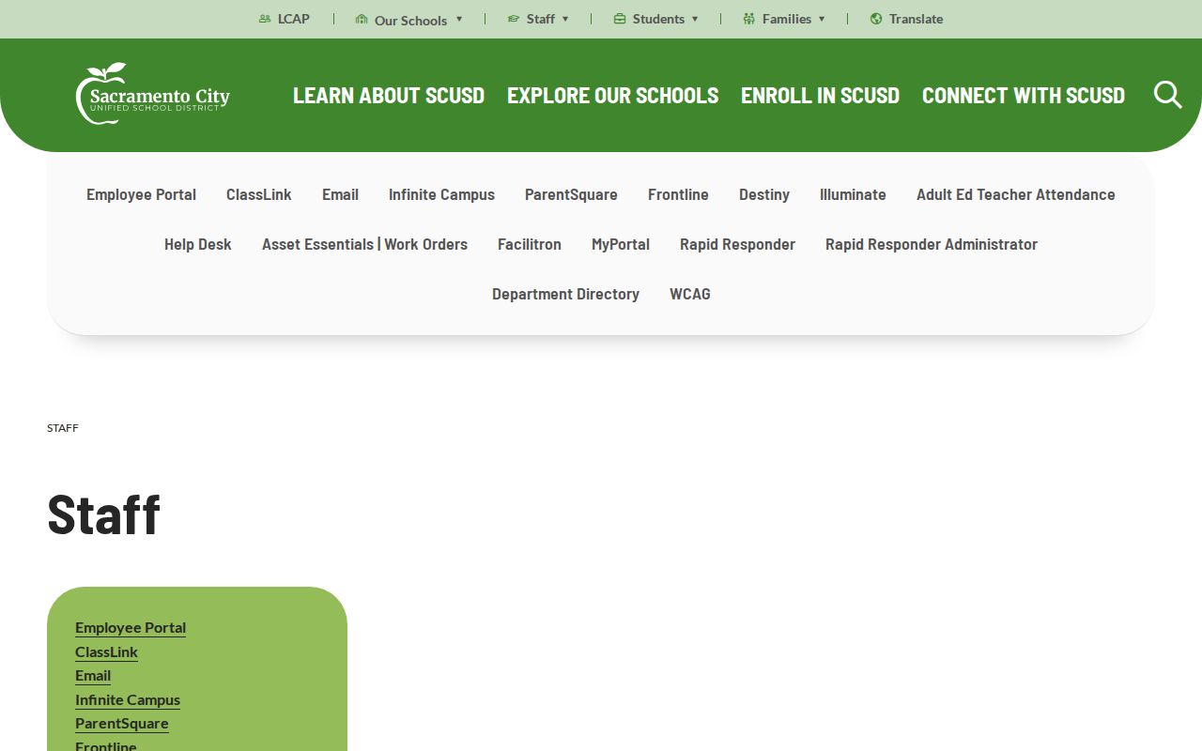The height and width of the screenshot is (751, 1202).
Task: Open Adult Ed Teacher Attendance link
Action: click(1016, 194)
